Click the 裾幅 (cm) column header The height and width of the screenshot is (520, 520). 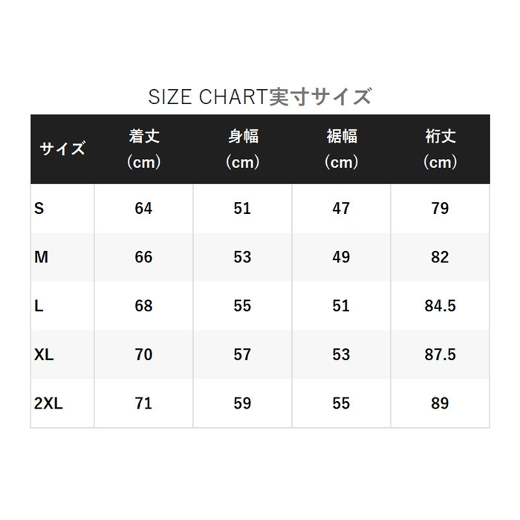tap(342, 149)
